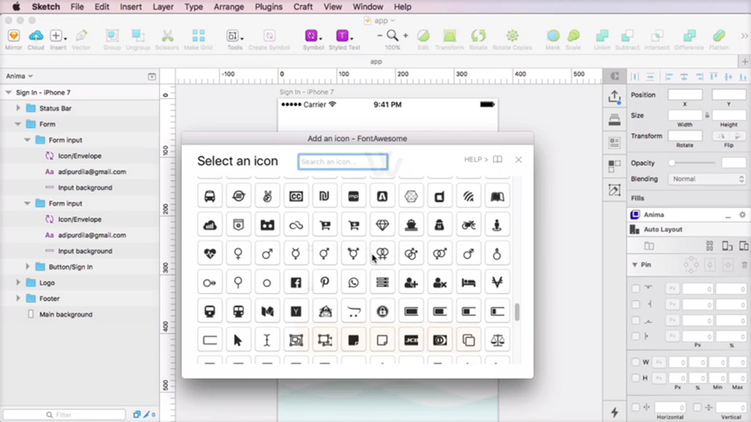Click the lightning bolt icon at bottom right

pos(615,412)
